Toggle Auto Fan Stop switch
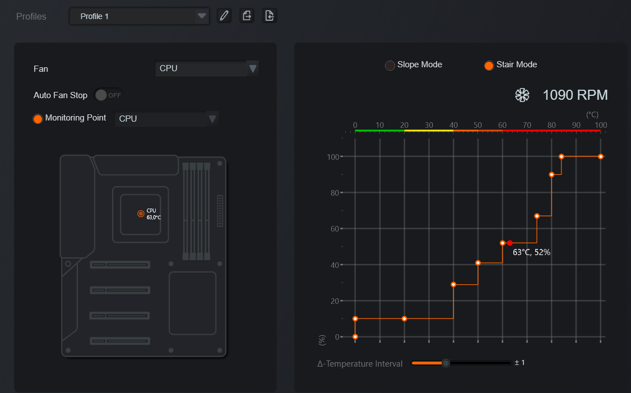 108,95
